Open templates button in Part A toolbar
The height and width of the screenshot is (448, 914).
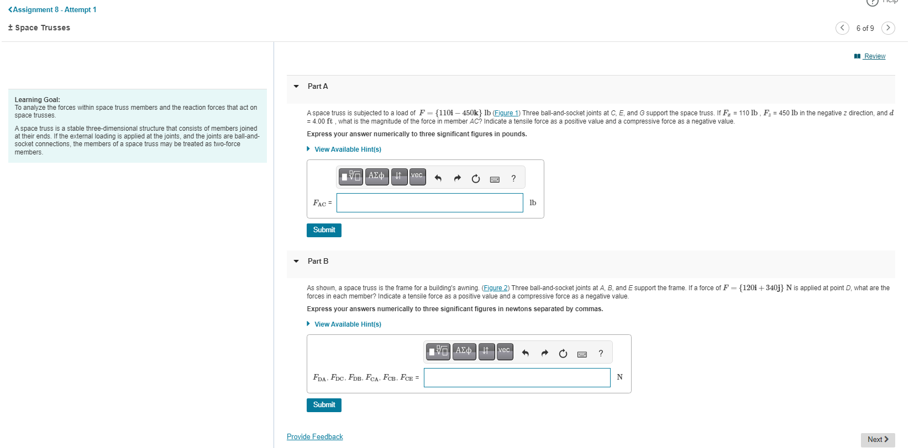351,177
